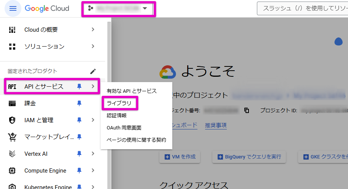Viewport: 348px width, 189px height.
Task: Open the 推奨事項 link
Action: point(216,125)
